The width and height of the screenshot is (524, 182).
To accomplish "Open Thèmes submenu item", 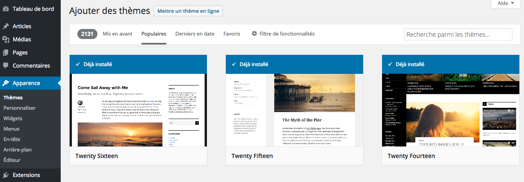I will pyautogui.click(x=13, y=97).
